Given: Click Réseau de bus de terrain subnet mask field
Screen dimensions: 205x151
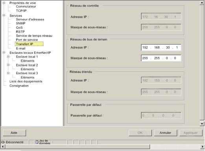Looking at the screenshot, I should (x=161, y=58).
